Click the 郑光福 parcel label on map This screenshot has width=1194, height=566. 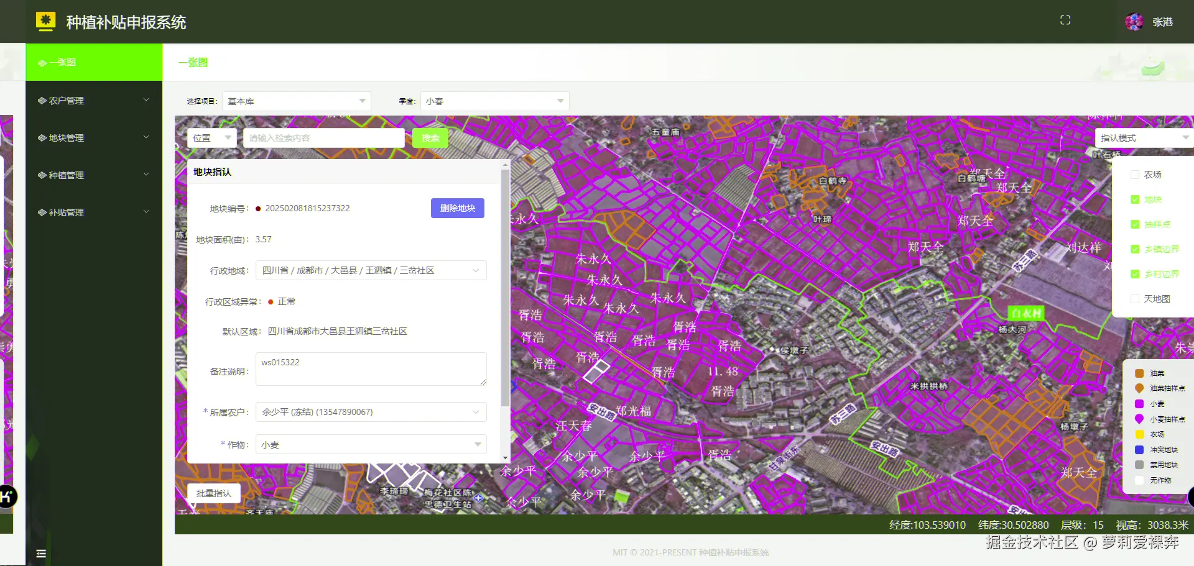633,411
